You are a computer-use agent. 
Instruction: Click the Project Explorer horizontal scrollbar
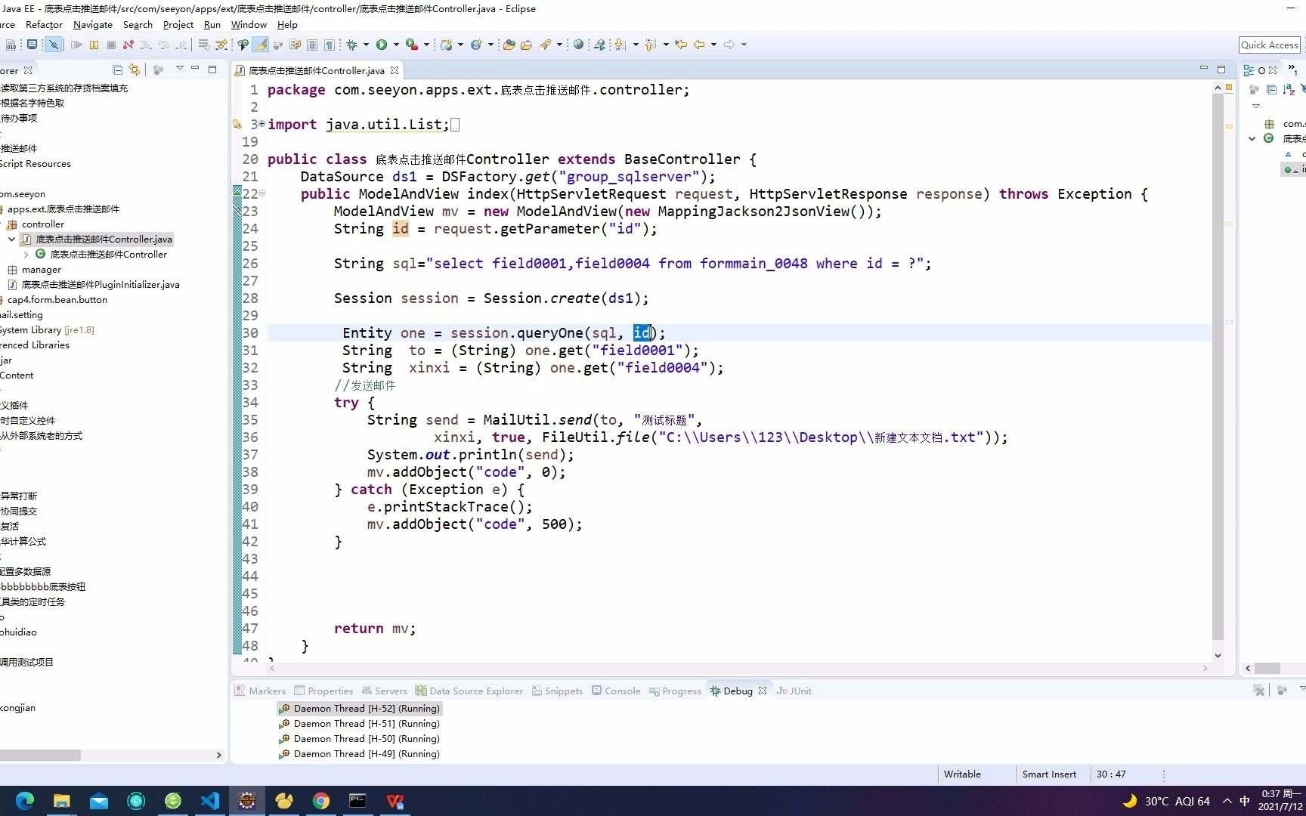point(40,755)
